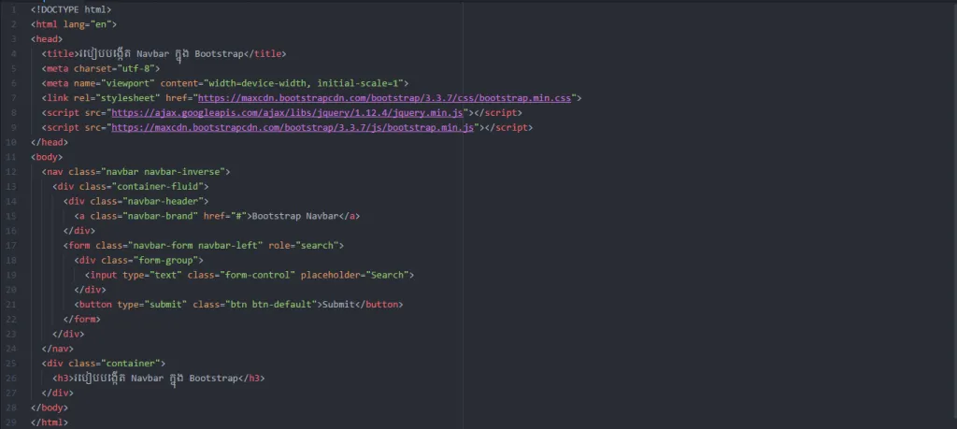Click the "navbar-form navbar-left" class value
Viewport: 957px width, 429px height.
[195, 245]
